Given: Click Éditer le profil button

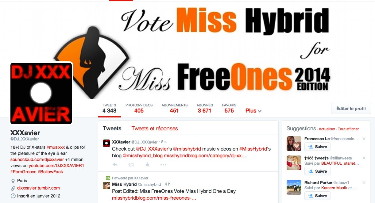Looking at the screenshot, I should click(x=351, y=109).
